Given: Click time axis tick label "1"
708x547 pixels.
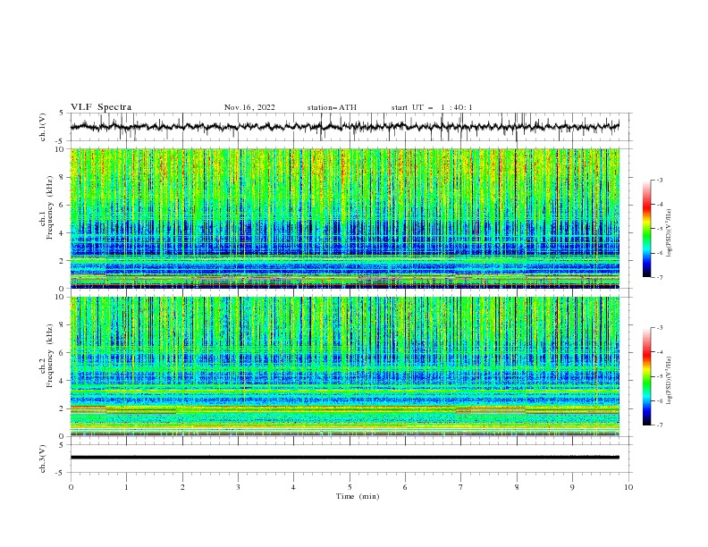Looking at the screenshot, I should (x=126, y=487).
